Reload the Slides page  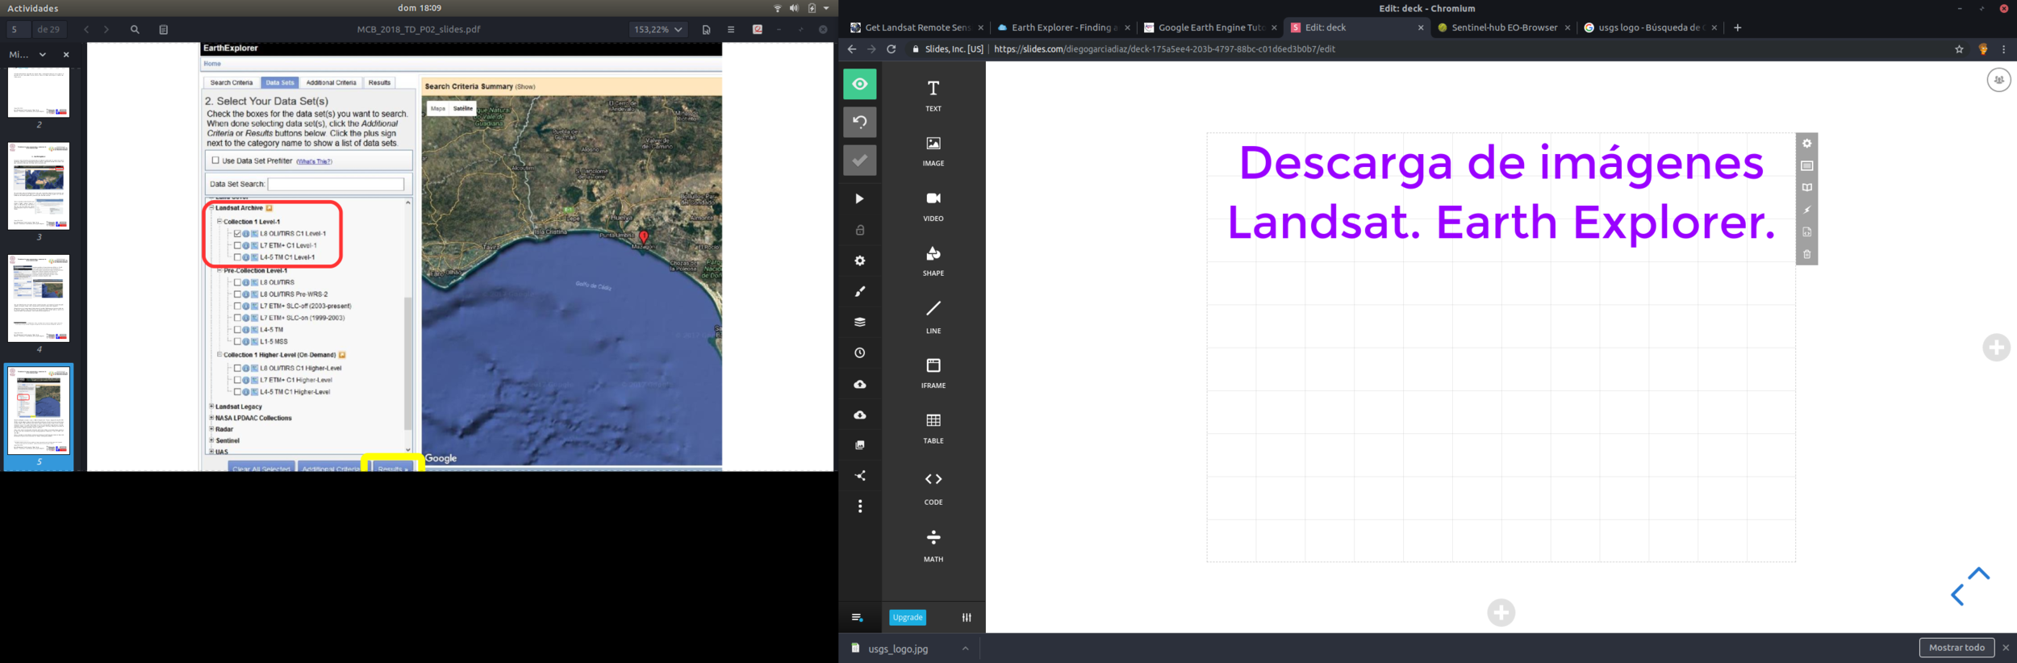(x=891, y=49)
